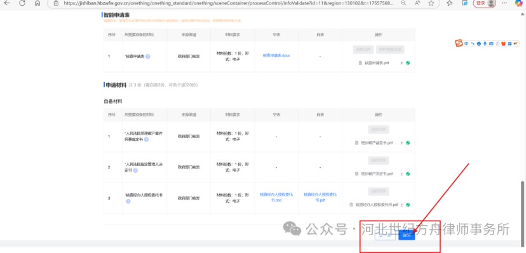This screenshot has height=253, width=526.
Task: Download the uploaded 破产决定书.pdf via arrow icon
Action: pyautogui.click(x=401, y=174)
